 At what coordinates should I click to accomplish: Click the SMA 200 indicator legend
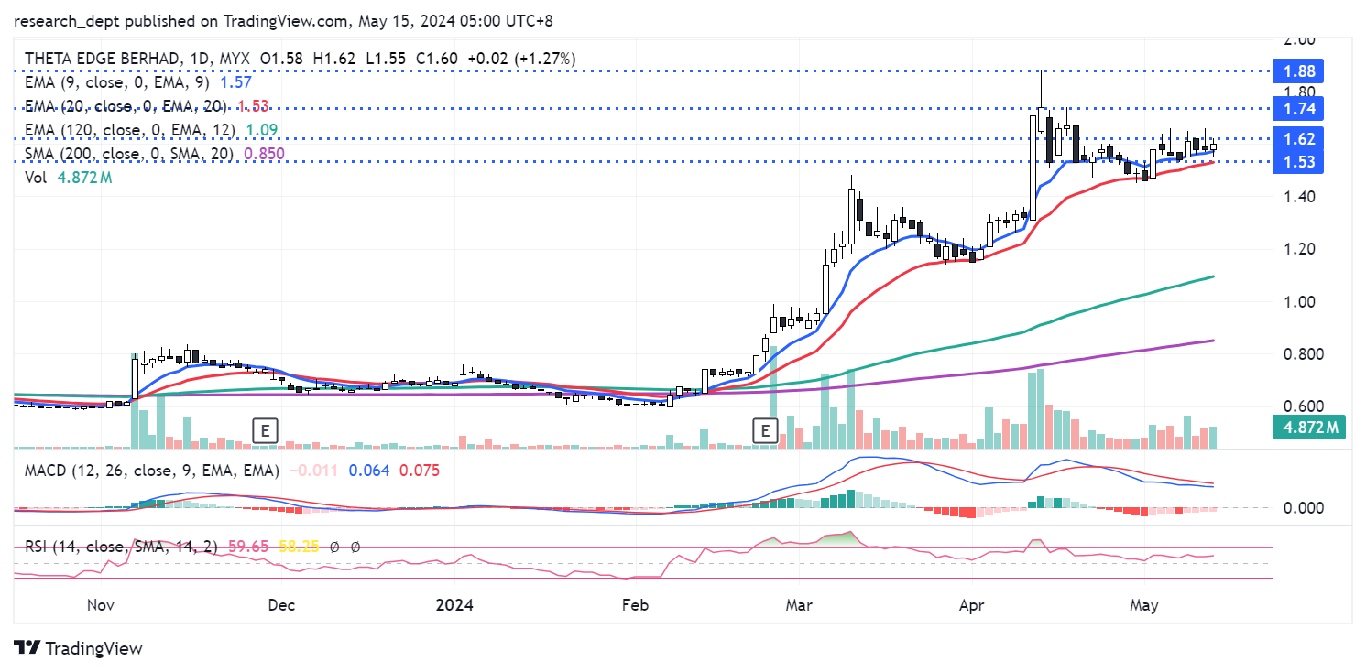[130, 154]
